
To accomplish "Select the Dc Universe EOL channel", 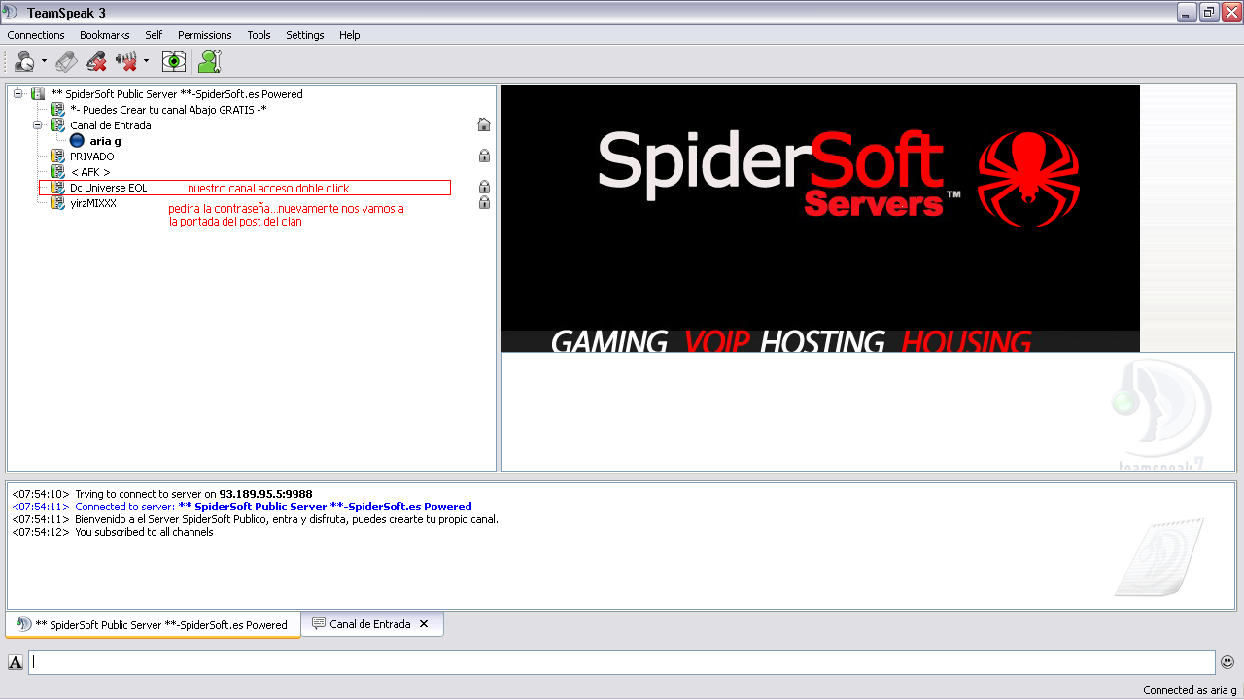I will (108, 188).
